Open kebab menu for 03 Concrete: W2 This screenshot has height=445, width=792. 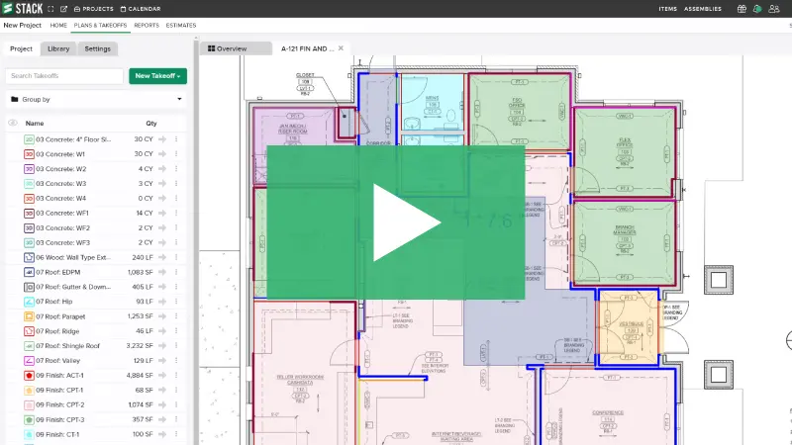[176, 168]
